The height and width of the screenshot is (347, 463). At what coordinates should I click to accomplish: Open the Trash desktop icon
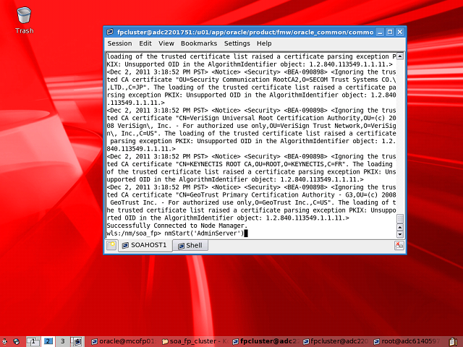pyautogui.click(x=24, y=16)
